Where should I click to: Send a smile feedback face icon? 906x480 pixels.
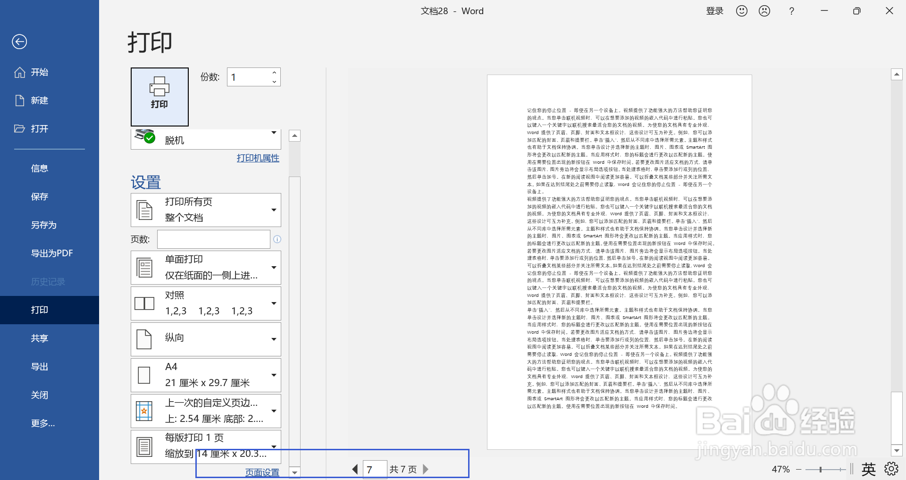(742, 11)
